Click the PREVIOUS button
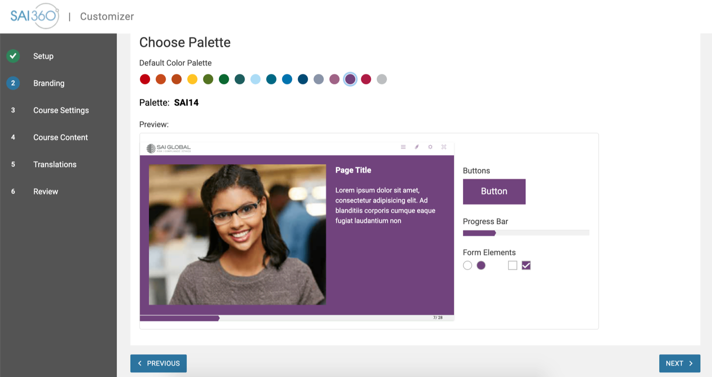This screenshot has height=377, width=712. 159,363
